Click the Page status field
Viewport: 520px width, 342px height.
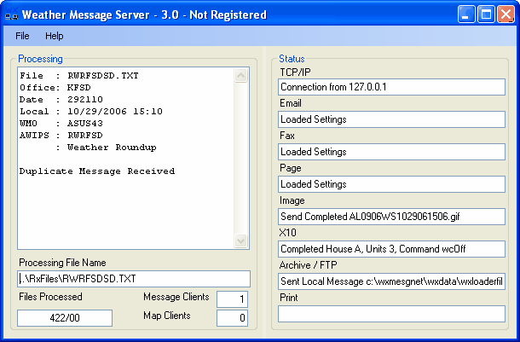pos(392,184)
